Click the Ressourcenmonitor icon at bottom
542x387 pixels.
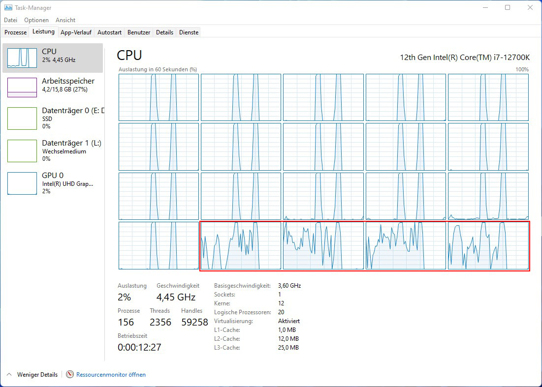[x=70, y=375]
